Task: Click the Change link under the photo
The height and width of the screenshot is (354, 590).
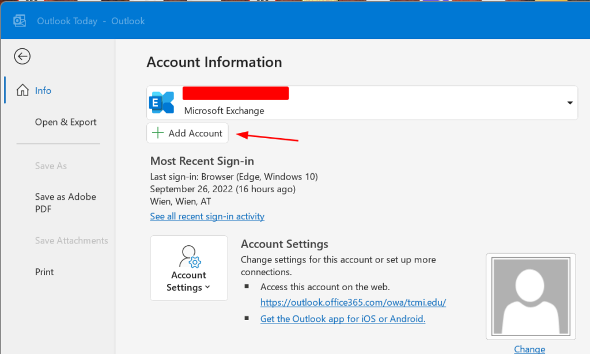Action: (530, 349)
